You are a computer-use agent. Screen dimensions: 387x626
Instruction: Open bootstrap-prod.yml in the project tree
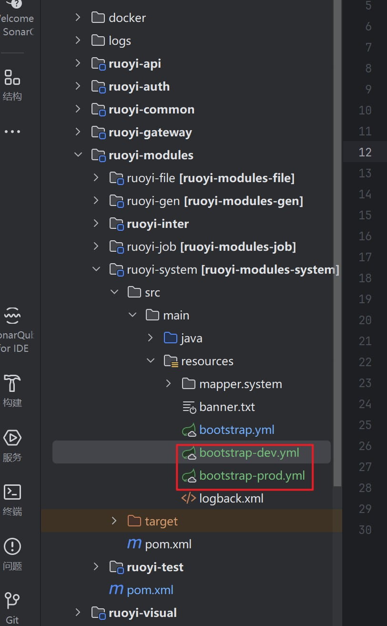pos(252,475)
